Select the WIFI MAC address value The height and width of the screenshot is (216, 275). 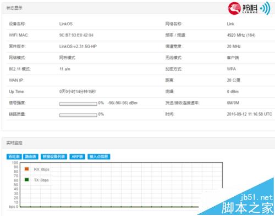[76, 35]
